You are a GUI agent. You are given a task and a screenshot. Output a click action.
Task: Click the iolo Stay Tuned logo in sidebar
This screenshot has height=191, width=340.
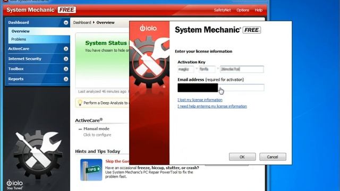[14, 185]
